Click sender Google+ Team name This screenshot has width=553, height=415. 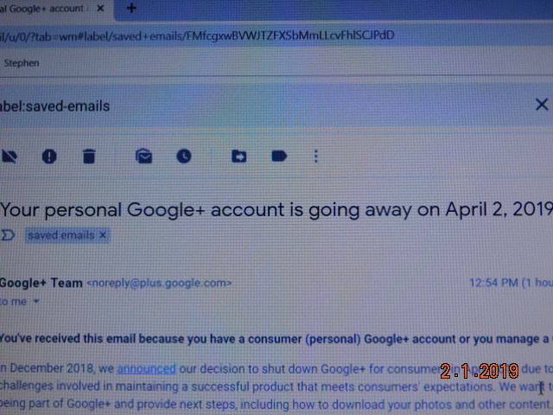[41, 283]
